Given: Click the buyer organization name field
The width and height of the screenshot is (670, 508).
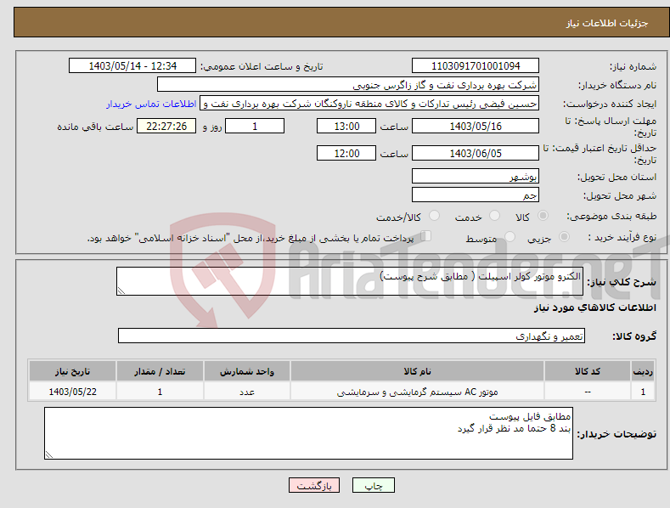Looking at the screenshot, I should click(x=348, y=85).
